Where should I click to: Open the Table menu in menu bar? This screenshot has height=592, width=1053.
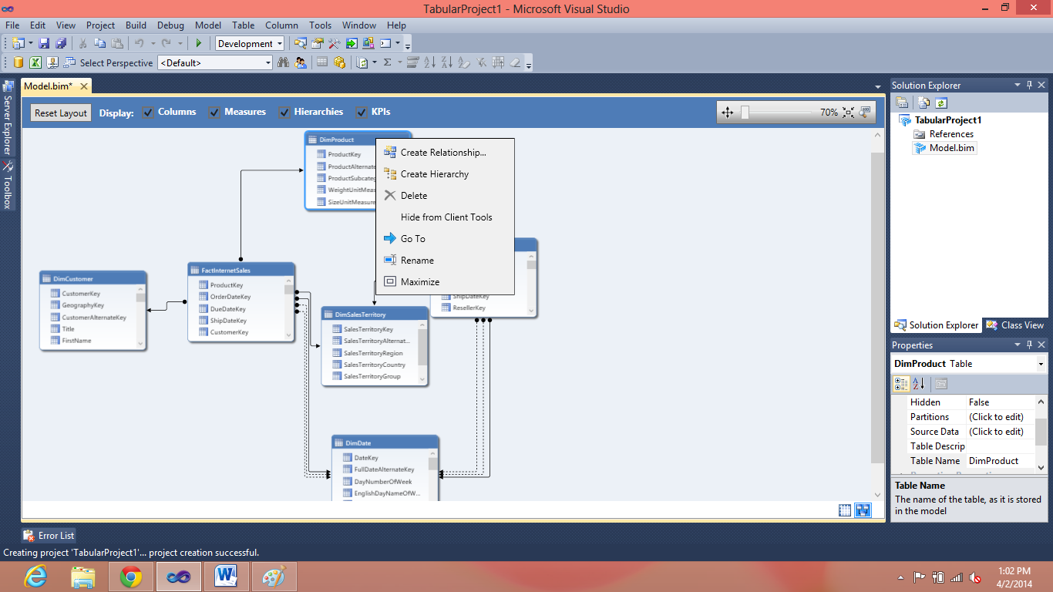coord(243,25)
